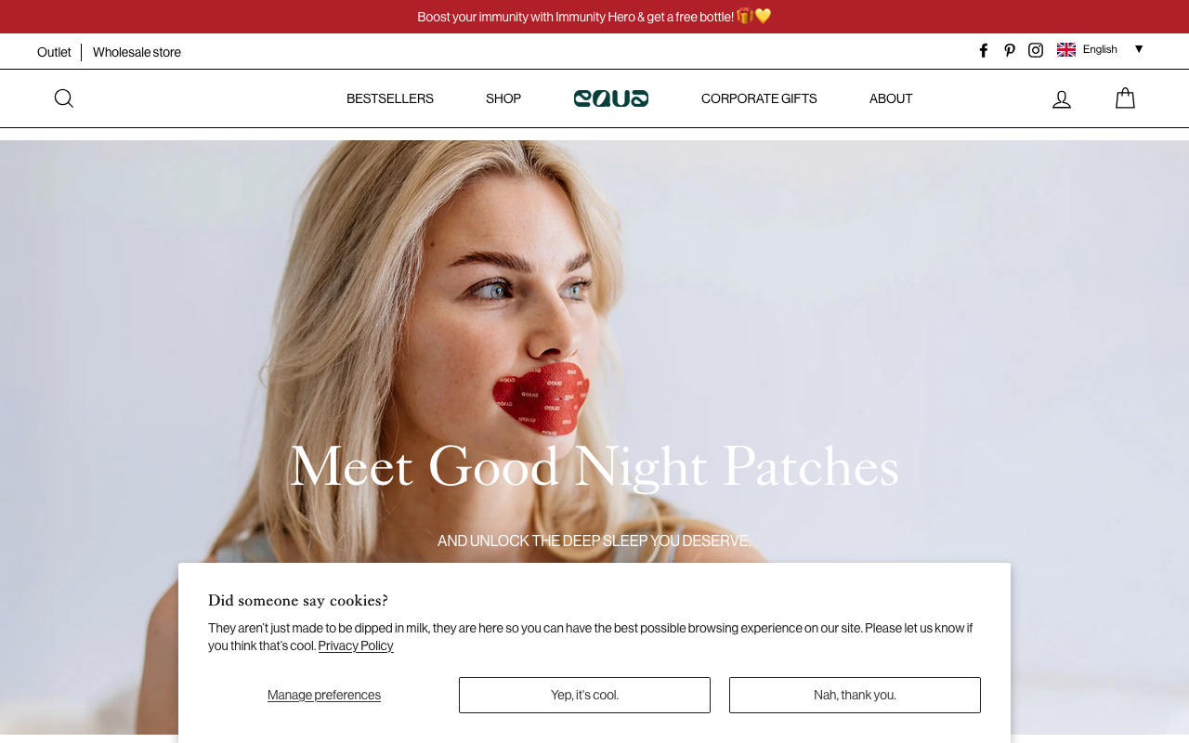
Task: Click the Equa logo in navigation
Action: click(x=611, y=98)
